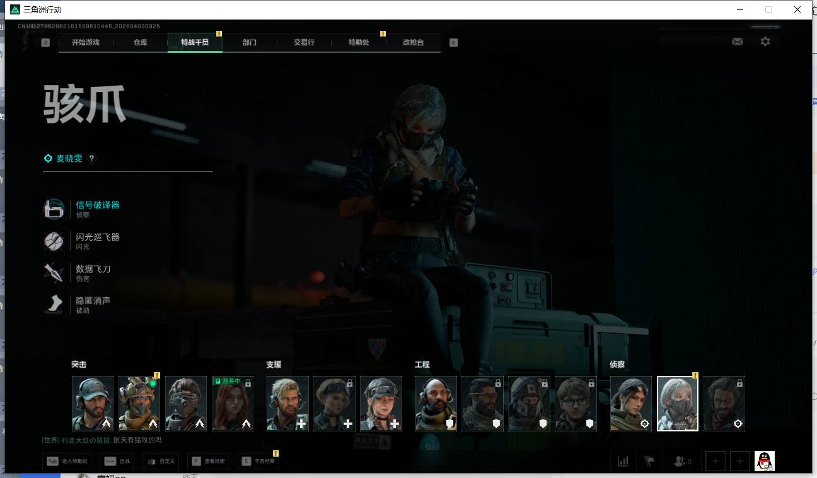Open the 改枪台 tab
The width and height of the screenshot is (817, 478).
(x=413, y=43)
